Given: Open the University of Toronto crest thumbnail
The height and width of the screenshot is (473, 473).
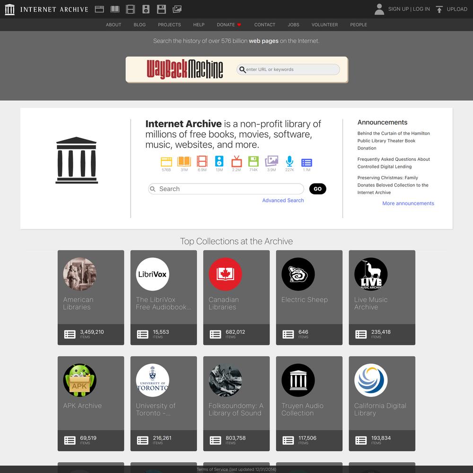Looking at the screenshot, I should point(153,380).
